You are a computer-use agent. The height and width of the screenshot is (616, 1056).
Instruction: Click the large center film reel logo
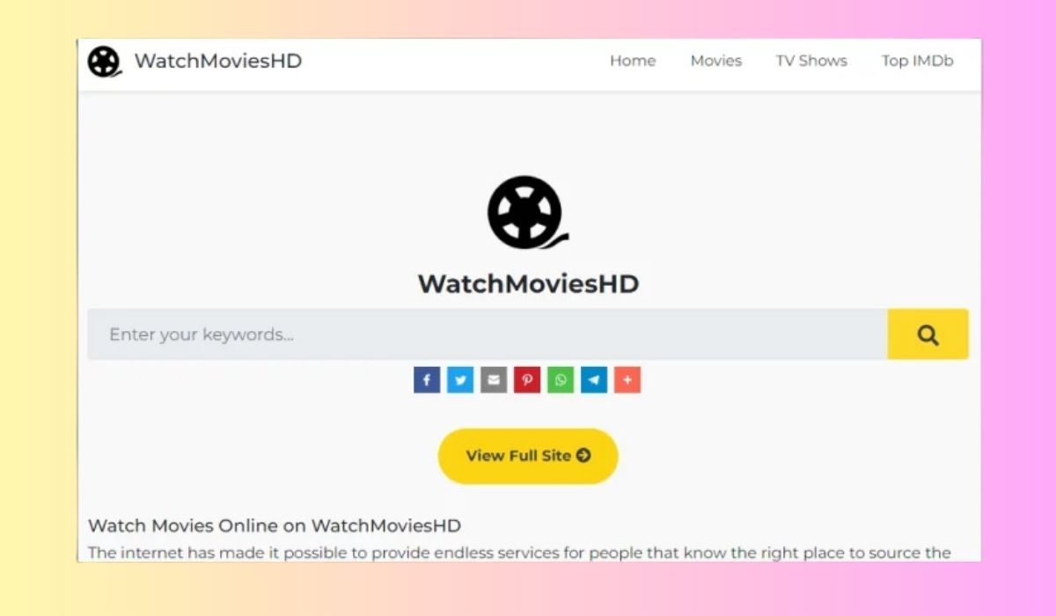527,212
